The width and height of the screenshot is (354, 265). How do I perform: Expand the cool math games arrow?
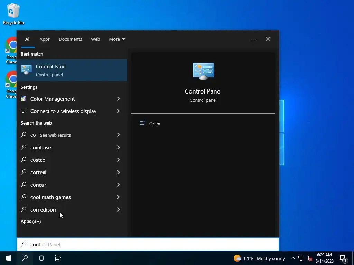click(x=118, y=197)
